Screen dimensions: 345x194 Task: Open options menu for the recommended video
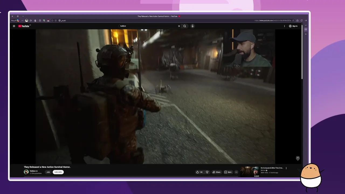(286, 168)
